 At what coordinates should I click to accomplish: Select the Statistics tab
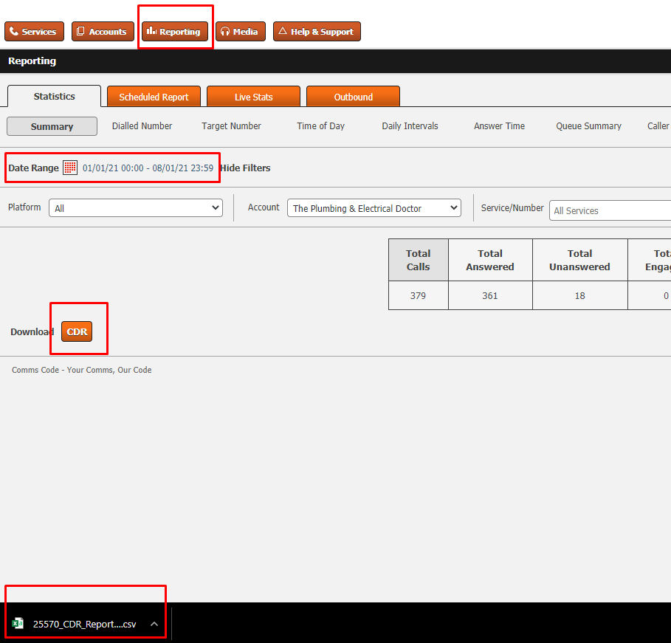[x=54, y=96]
